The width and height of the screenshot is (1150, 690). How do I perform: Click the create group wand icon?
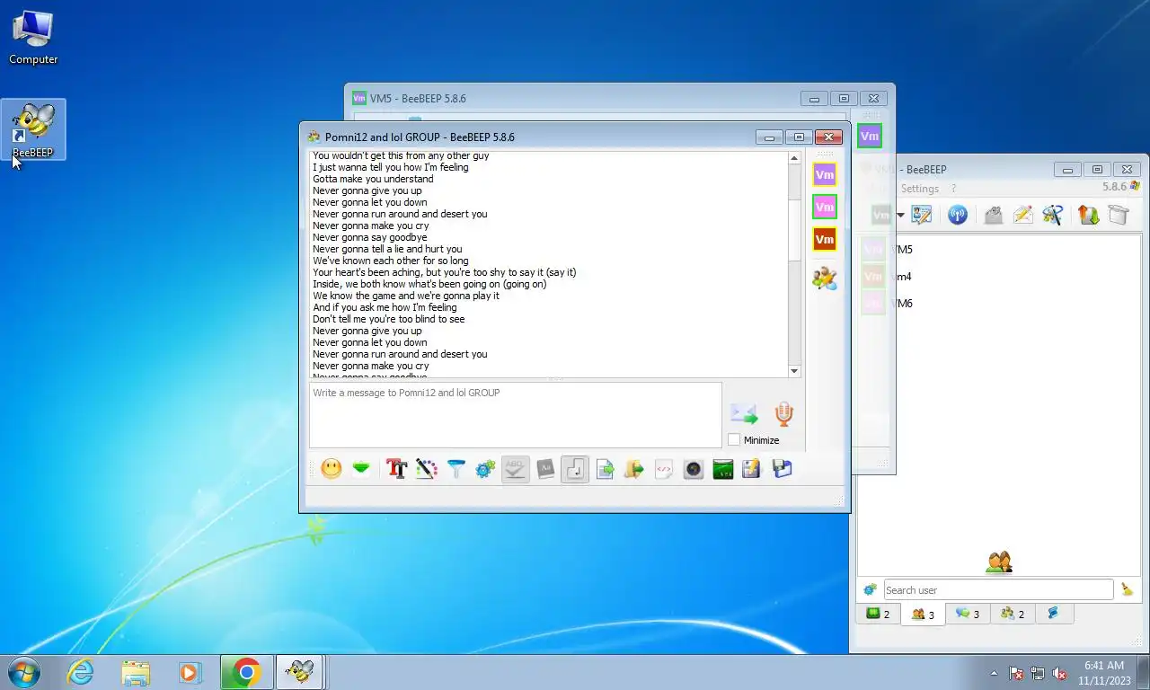pos(1052,215)
